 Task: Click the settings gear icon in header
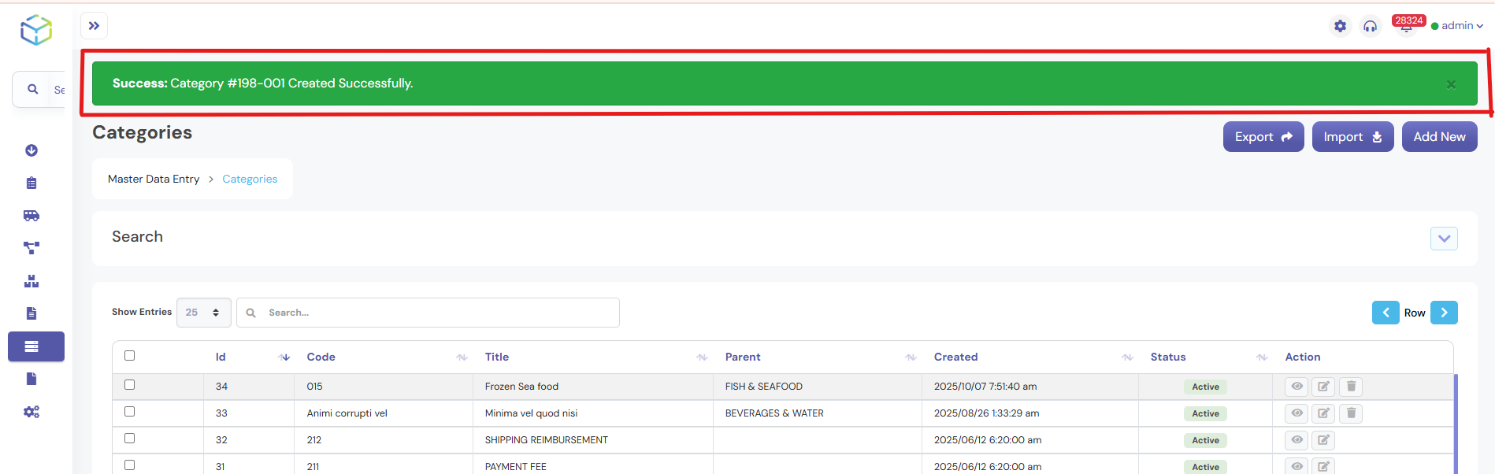click(x=1340, y=26)
